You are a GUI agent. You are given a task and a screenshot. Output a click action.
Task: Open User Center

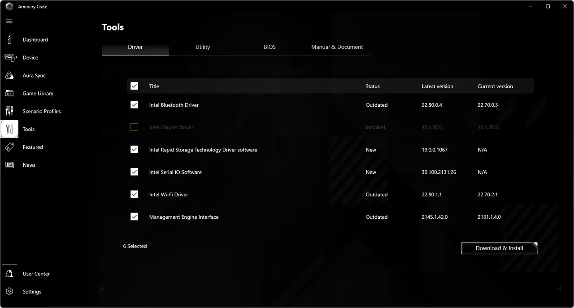coord(36,273)
